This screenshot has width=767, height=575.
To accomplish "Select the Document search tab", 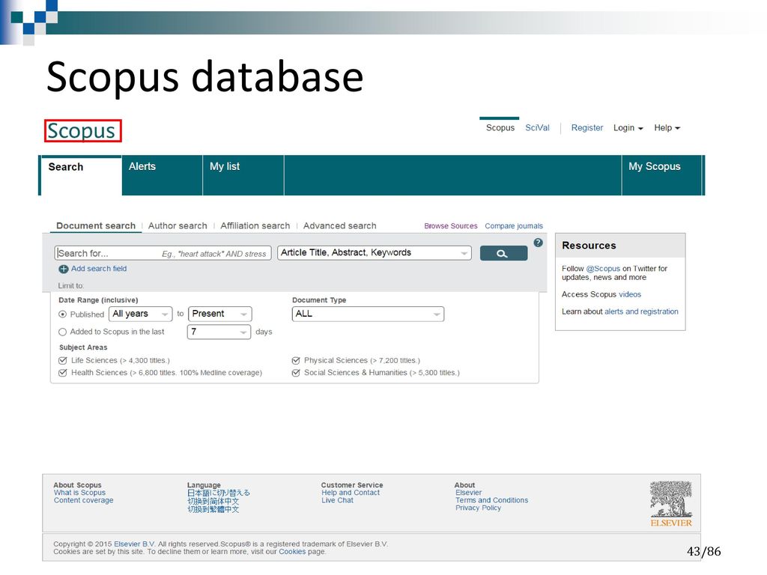I will tap(96, 226).
